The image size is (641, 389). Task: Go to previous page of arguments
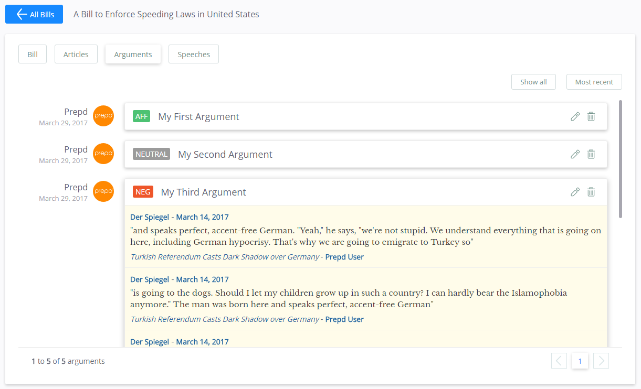[x=559, y=361]
